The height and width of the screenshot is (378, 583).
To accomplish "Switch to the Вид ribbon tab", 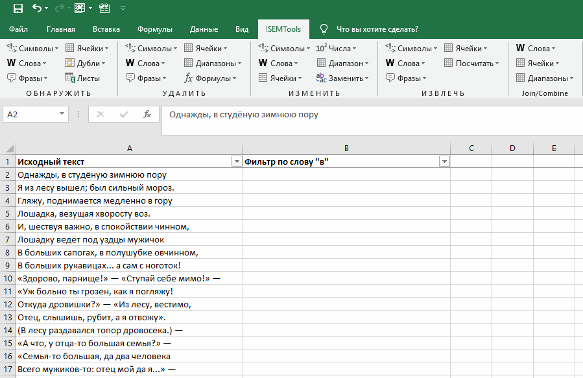I will click(242, 29).
